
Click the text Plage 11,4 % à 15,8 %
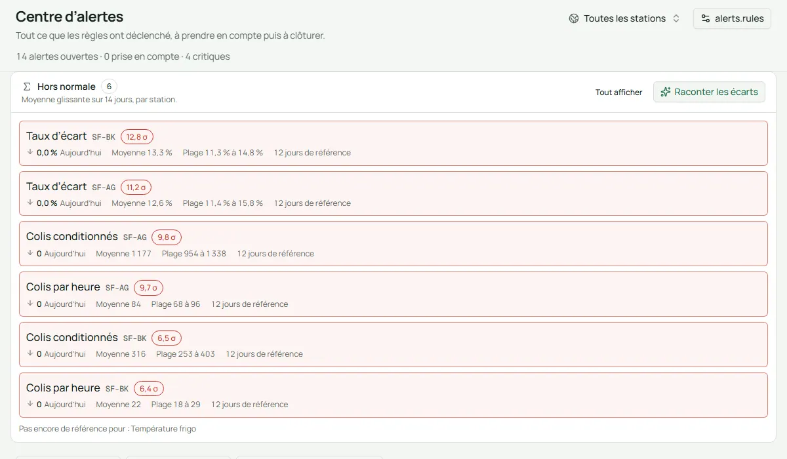coord(223,203)
